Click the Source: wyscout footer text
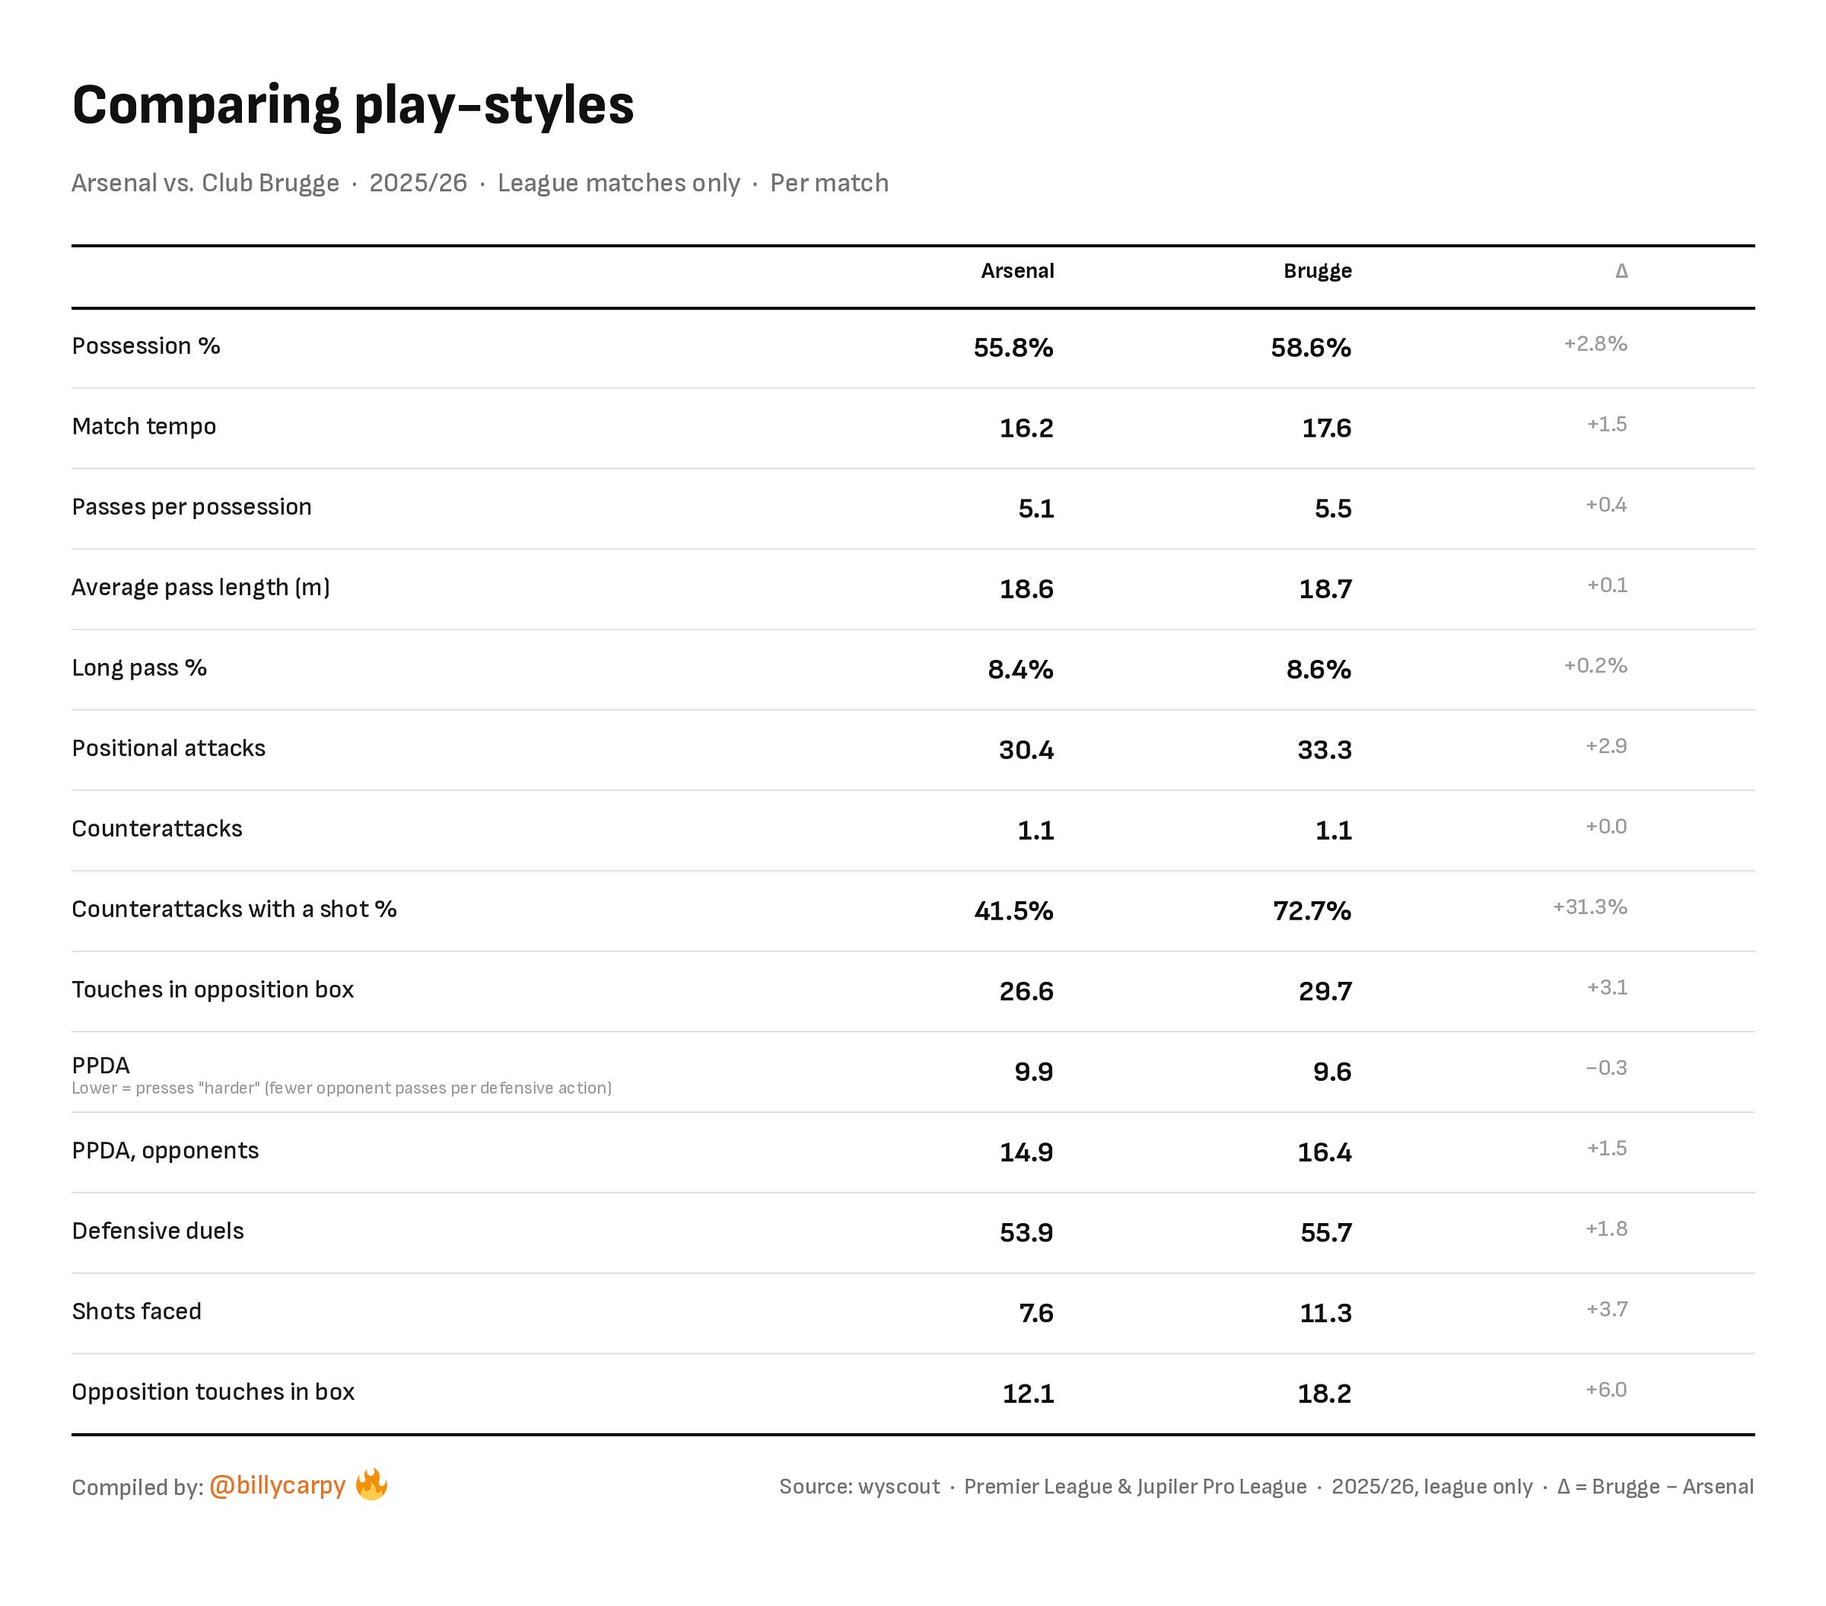1826x1606 pixels. click(860, 1487)
